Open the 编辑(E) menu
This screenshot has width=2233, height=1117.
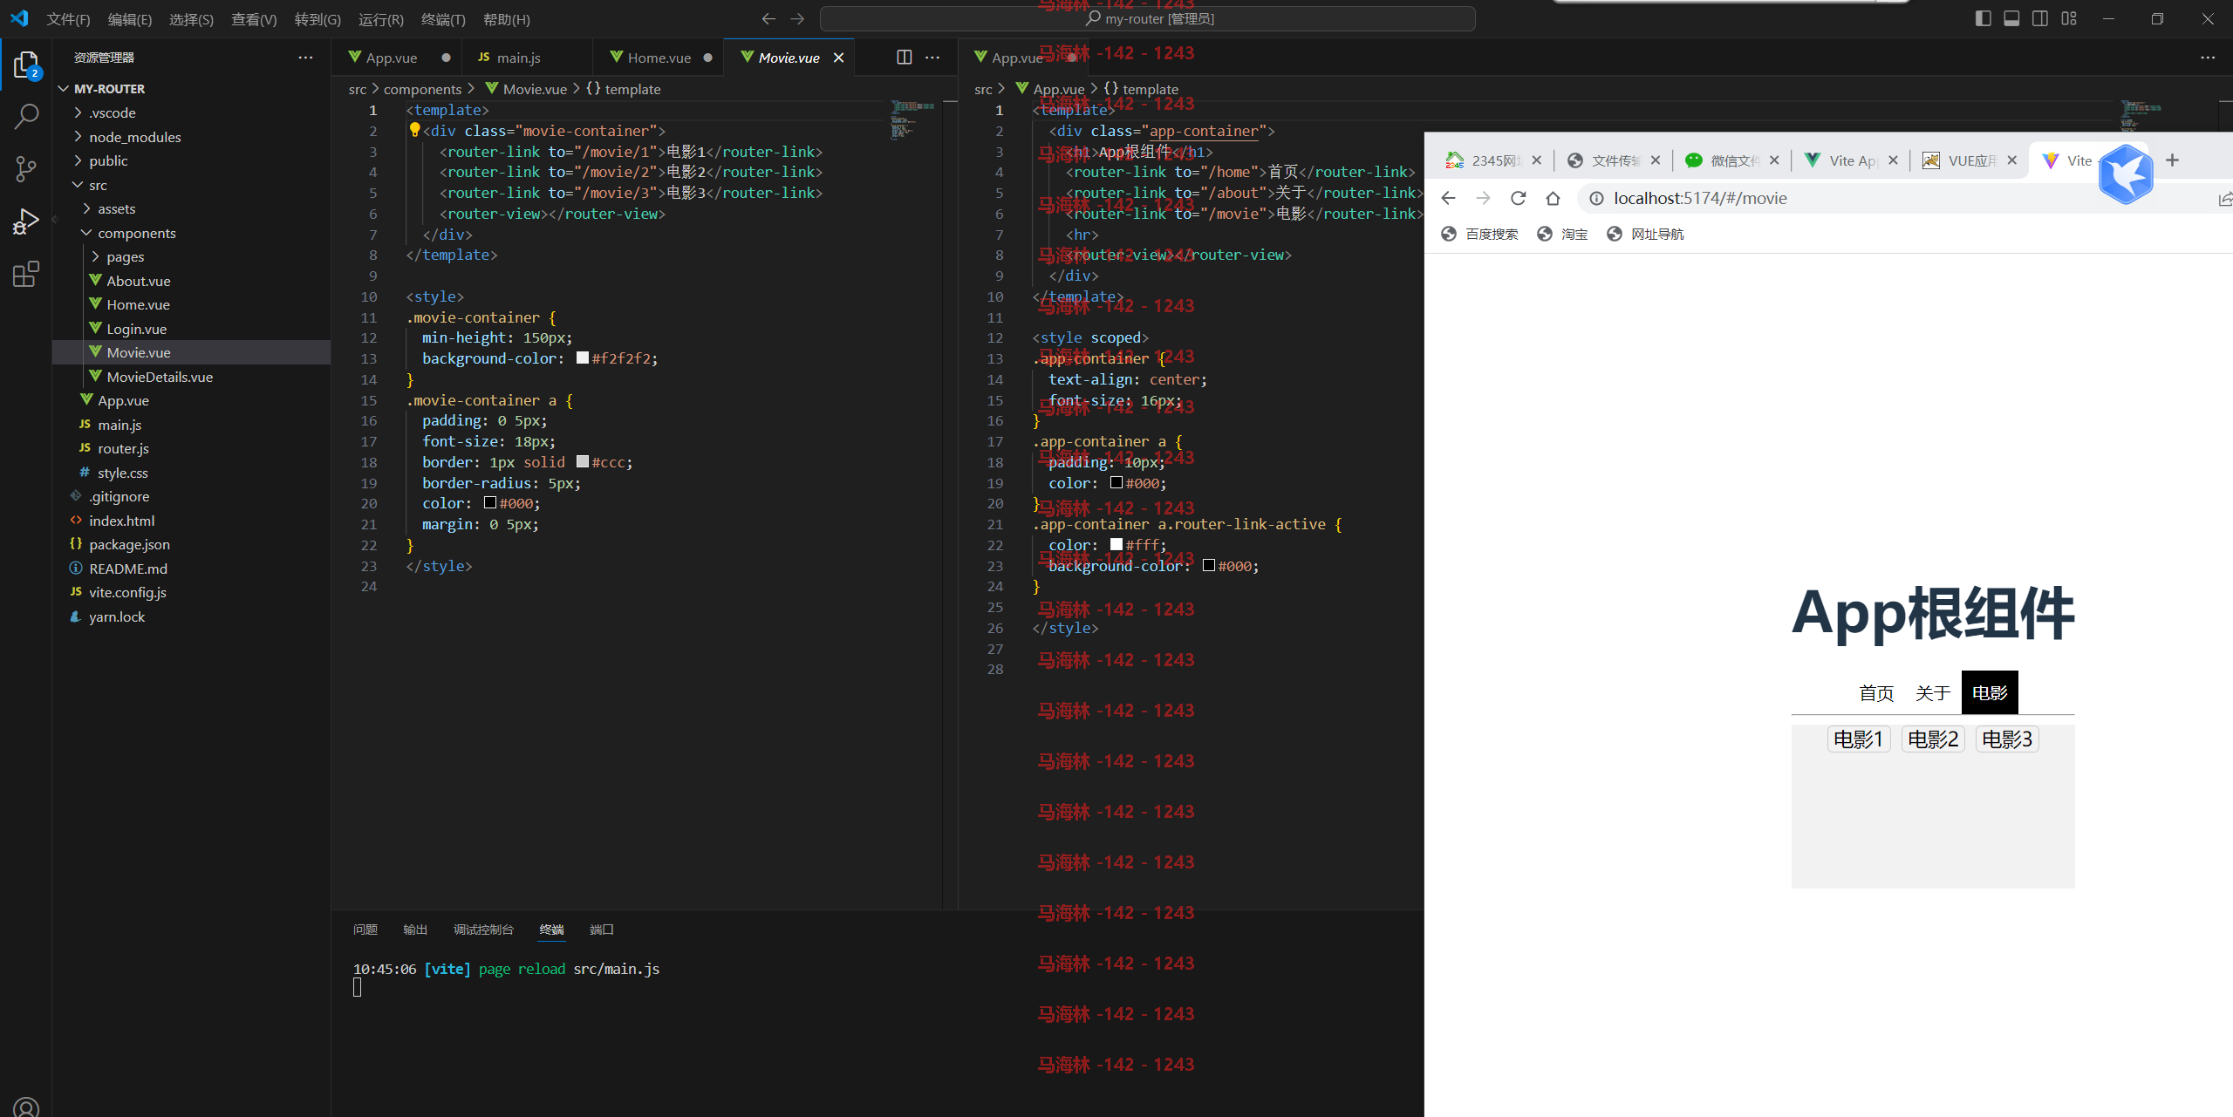click(x=129, y=19)
